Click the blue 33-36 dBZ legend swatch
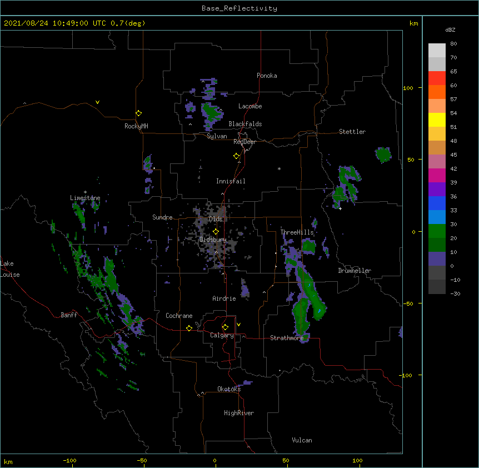The height and width of the screenshot is (468, 479). click(437, 203)
